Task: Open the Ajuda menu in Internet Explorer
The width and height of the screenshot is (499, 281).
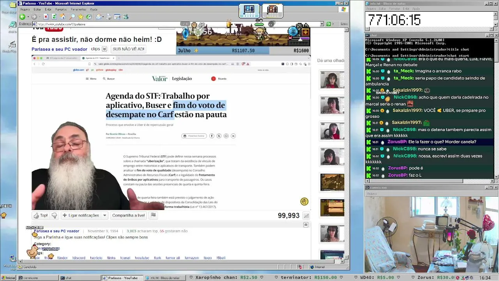Action: pyautogui.click(x=94, y=9)
